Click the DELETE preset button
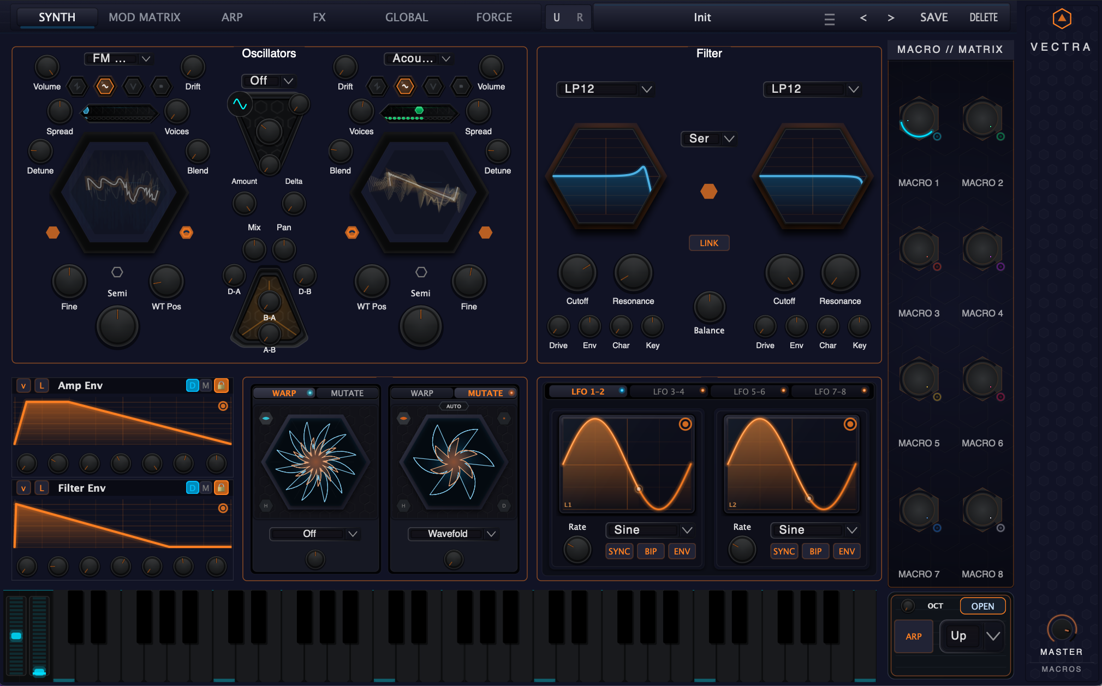Screen dimensions: 1102x686 click(x=984, y=17)
